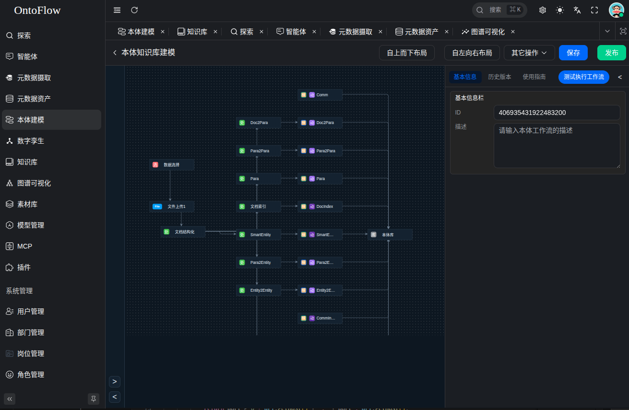Open 插件 in the sidebar
The height and width of the screenshot is (410, 629).
(x=51, y=267)
